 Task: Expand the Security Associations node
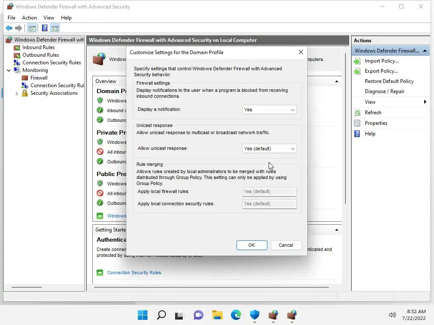[17, 94]
